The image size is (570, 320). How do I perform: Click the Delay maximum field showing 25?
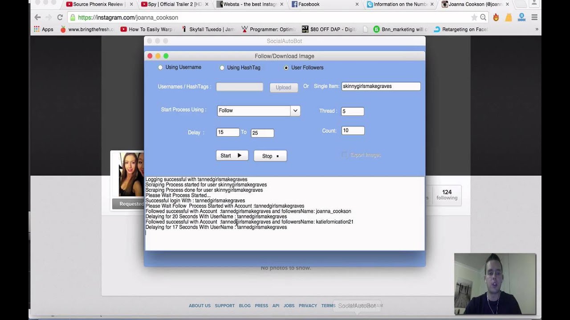tap(262, 133)
